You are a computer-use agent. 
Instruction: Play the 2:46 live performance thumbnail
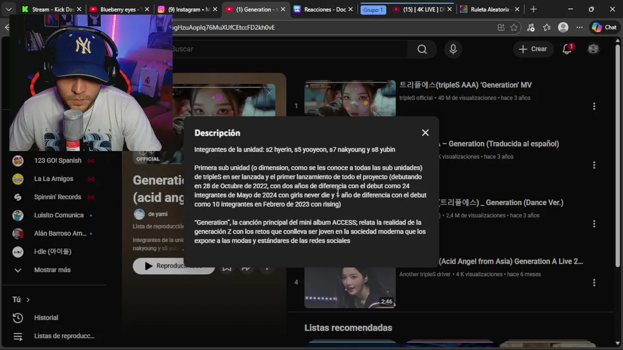pyautogui.click(x=350, y=287)
